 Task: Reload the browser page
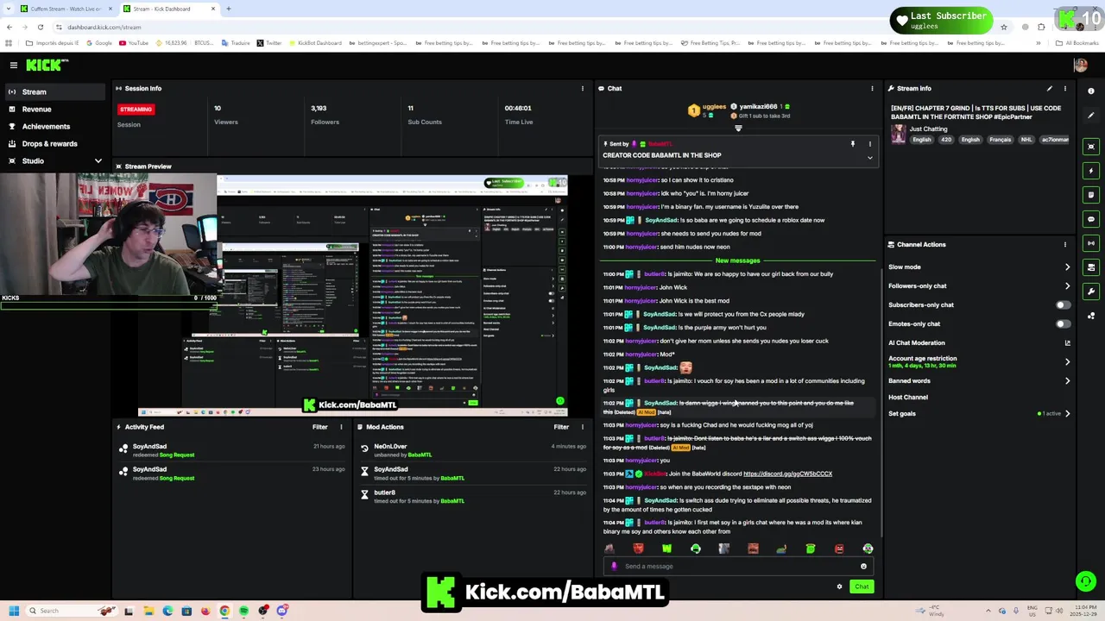(40, 27)
